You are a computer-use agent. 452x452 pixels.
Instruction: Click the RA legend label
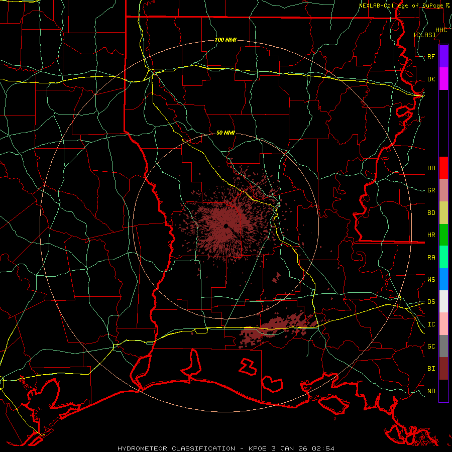click(431, 258)
